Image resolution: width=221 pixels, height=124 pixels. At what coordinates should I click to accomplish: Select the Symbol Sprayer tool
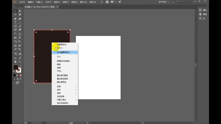coord(15,53)
